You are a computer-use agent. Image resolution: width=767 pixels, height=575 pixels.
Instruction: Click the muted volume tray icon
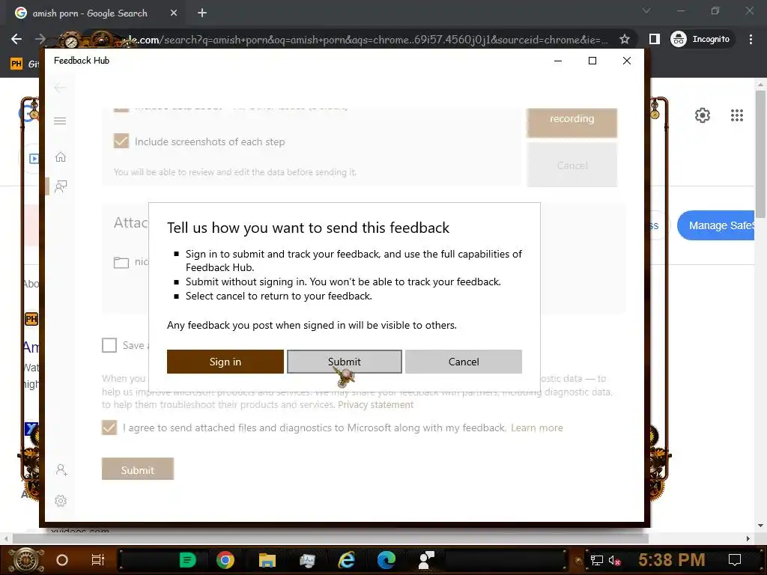pos(614,560)
